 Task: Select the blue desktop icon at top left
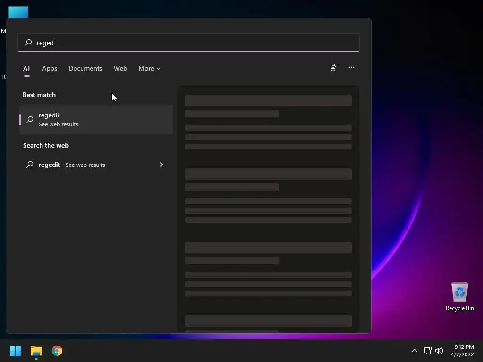coord(18,12)
